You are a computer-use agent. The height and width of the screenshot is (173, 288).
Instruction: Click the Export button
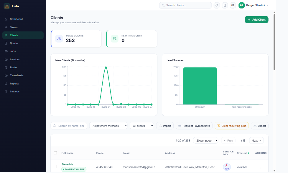(x=260, y=126)
